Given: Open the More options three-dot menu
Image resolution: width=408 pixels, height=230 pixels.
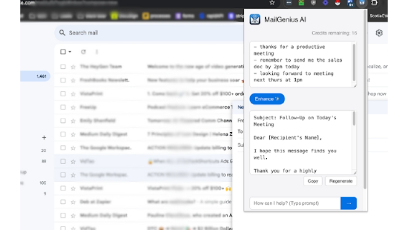Looking at the screenshot, I should click(97, 51).
